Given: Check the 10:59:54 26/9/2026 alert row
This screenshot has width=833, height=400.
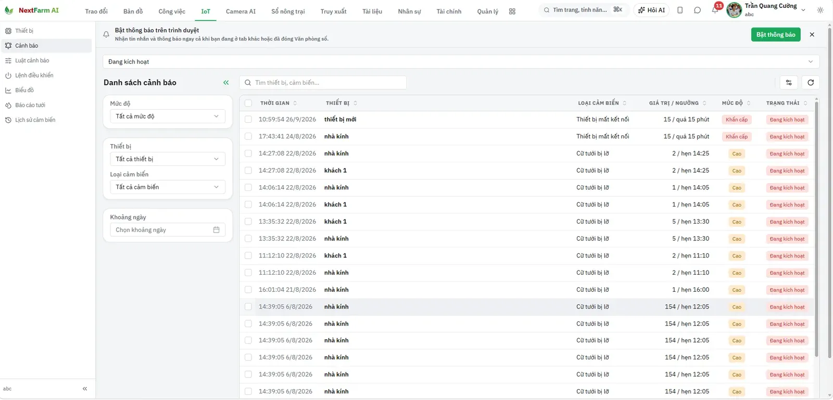Looking at the screenshot, I should tap(248, 120).
